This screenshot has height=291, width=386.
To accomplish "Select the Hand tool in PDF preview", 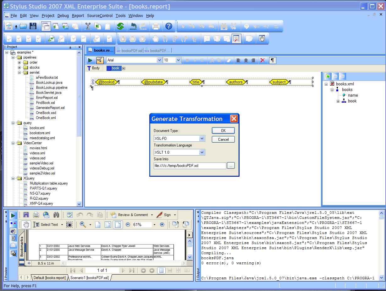I will click(26, 225).
